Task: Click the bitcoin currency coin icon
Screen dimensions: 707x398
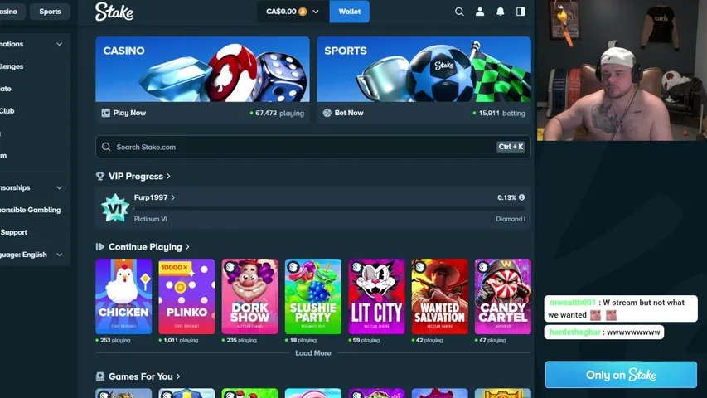Action: point(303,12)
